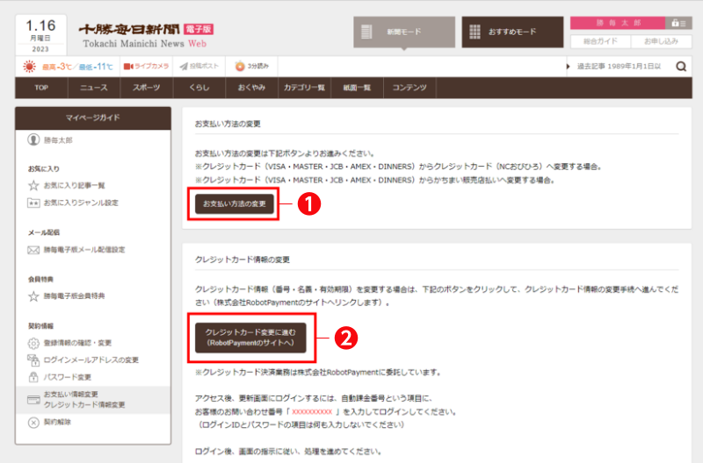Click envelope icon for メール配信設定
703x463 pixels.
(33, 250)
